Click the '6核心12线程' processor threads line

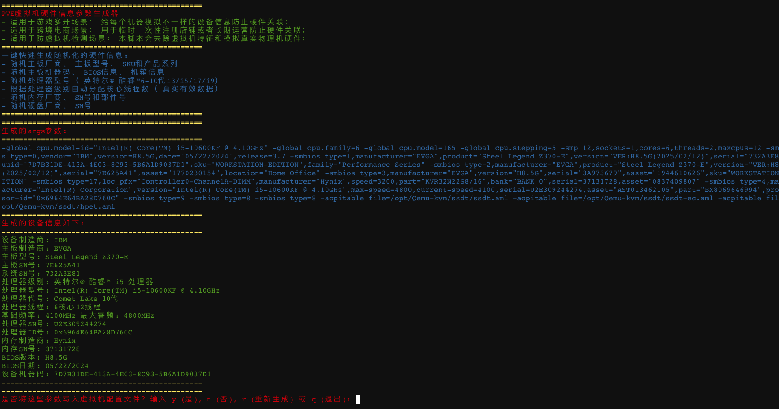[x=77, y=307]
